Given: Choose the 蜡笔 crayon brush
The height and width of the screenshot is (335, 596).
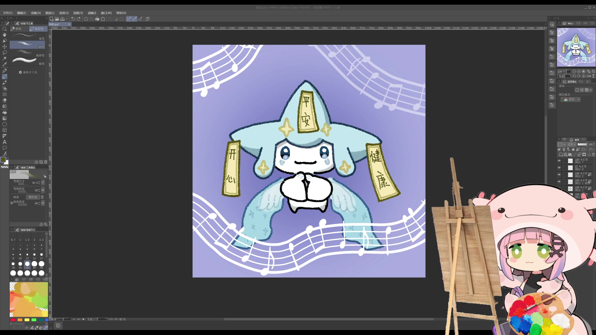Looking at the screenshot, I should coord(27,45).
